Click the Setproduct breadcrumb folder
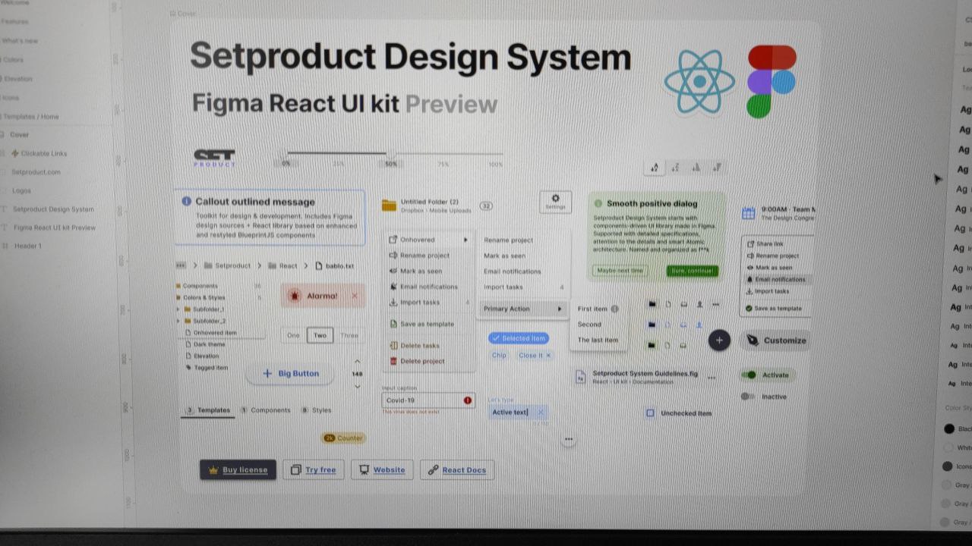The width and height of the screenshot is (972, 546). click(227, 266)
